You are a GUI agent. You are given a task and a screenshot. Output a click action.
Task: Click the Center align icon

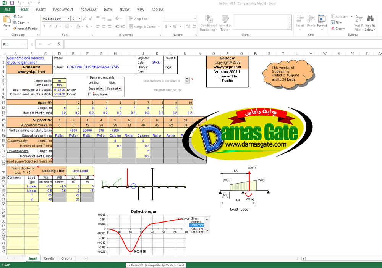coord(104,26)
